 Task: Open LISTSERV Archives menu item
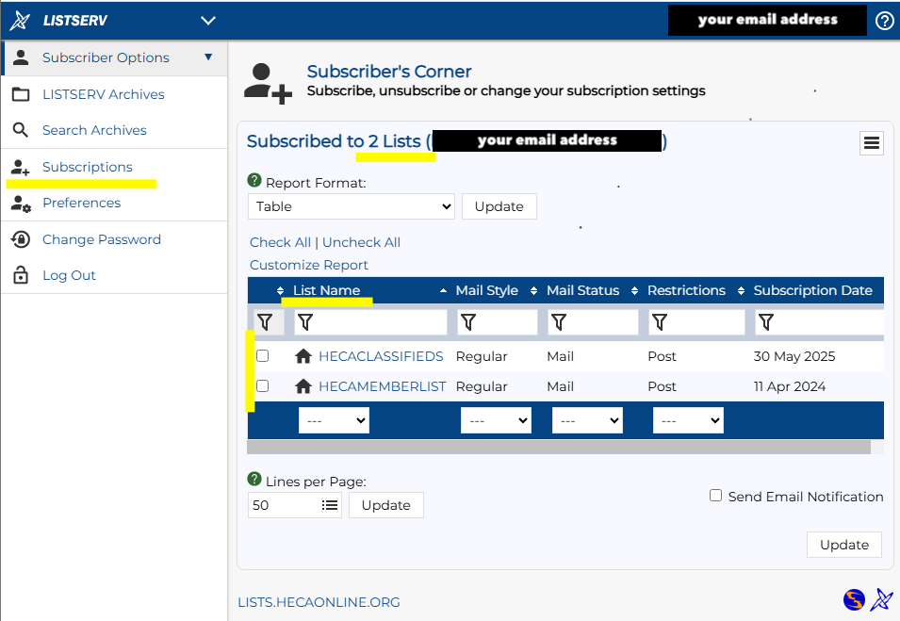104,94
